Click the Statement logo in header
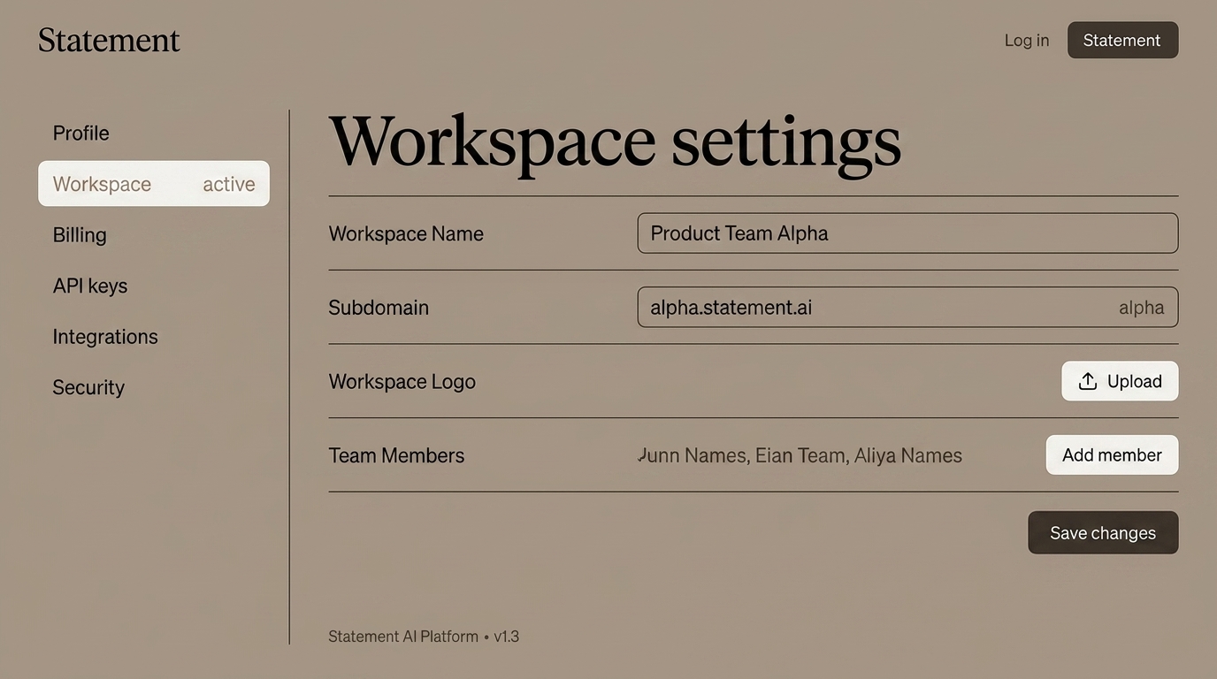This screenshot has height=679, width=1217. [x=109, y=41]
